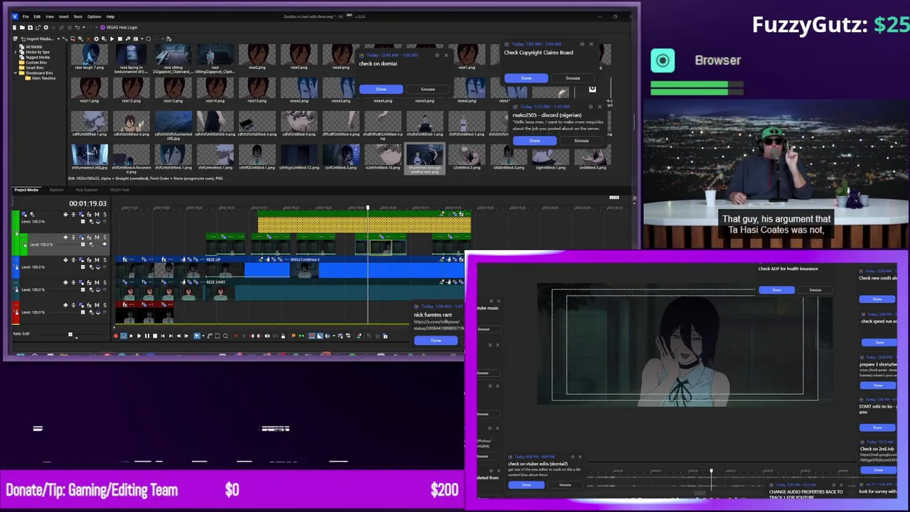Click Done on 'nick fuentes rant' reminder
Screen dimensions: 910x512
[436, 341]
